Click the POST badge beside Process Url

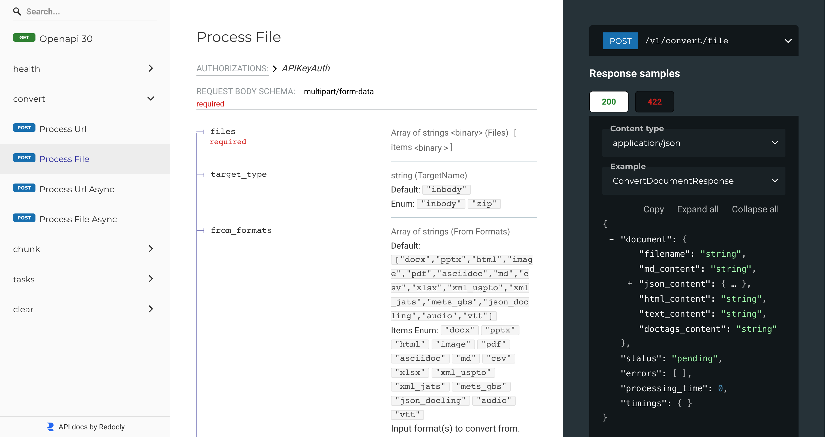pyautogui.click(x=24, y=127)
